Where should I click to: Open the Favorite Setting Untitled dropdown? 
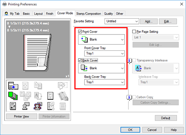122,21
